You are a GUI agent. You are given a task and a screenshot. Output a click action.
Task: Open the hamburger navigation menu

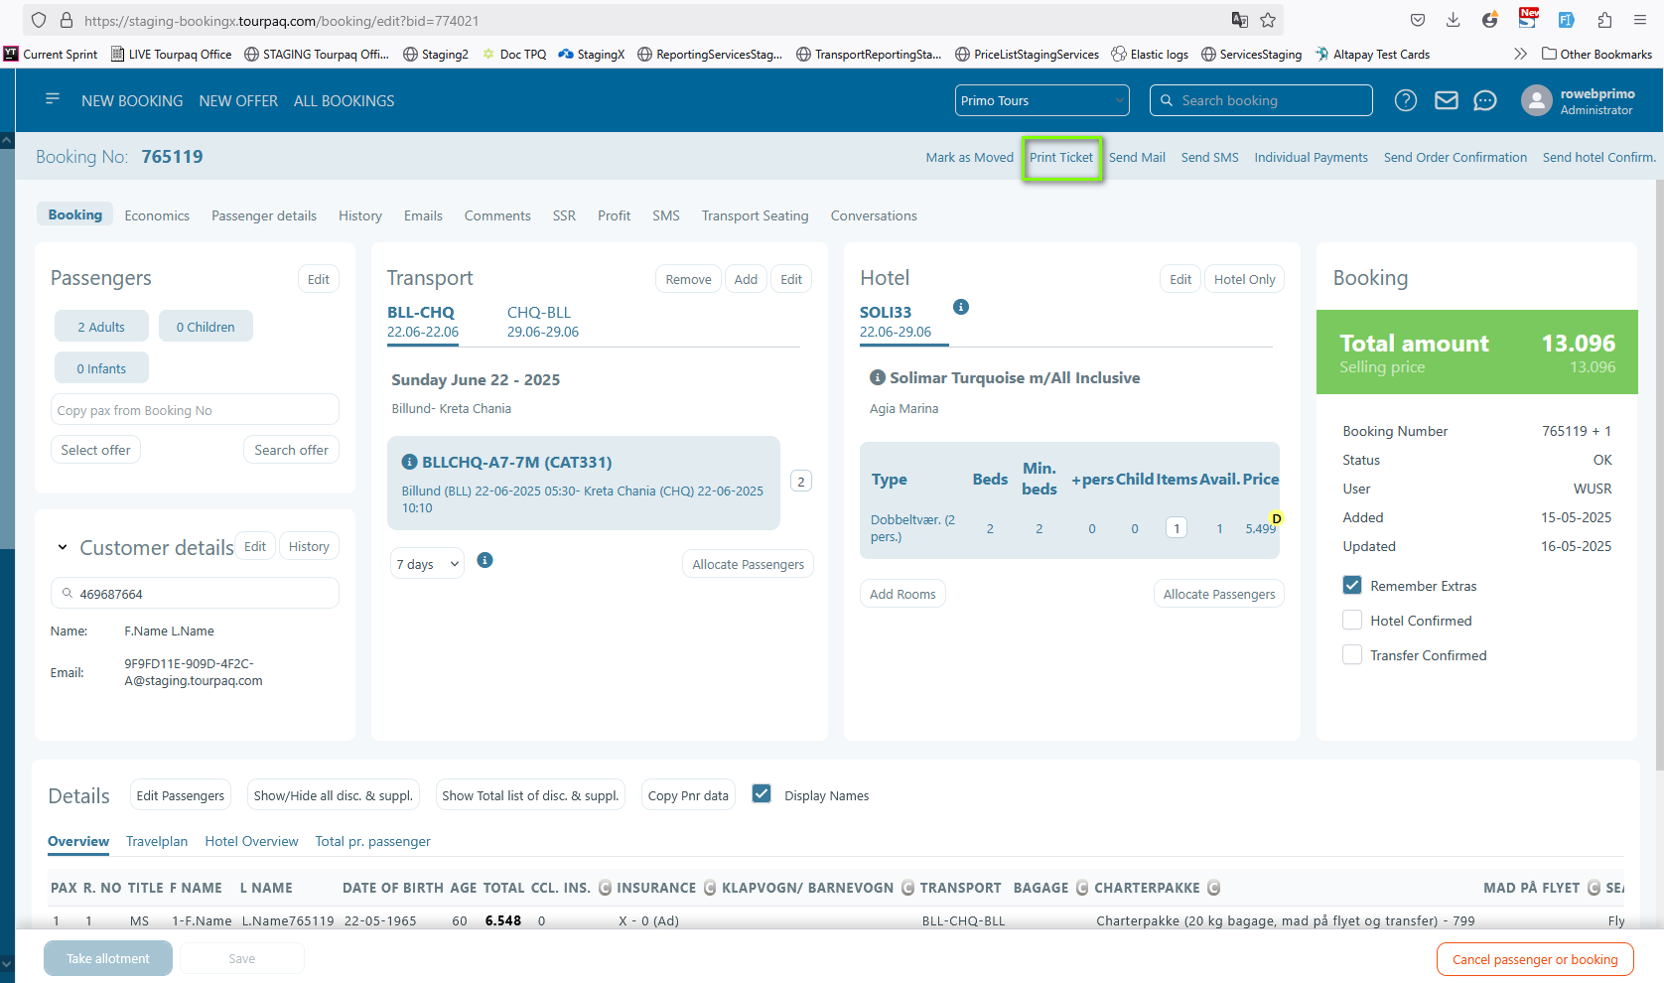[x=53, y=99]
